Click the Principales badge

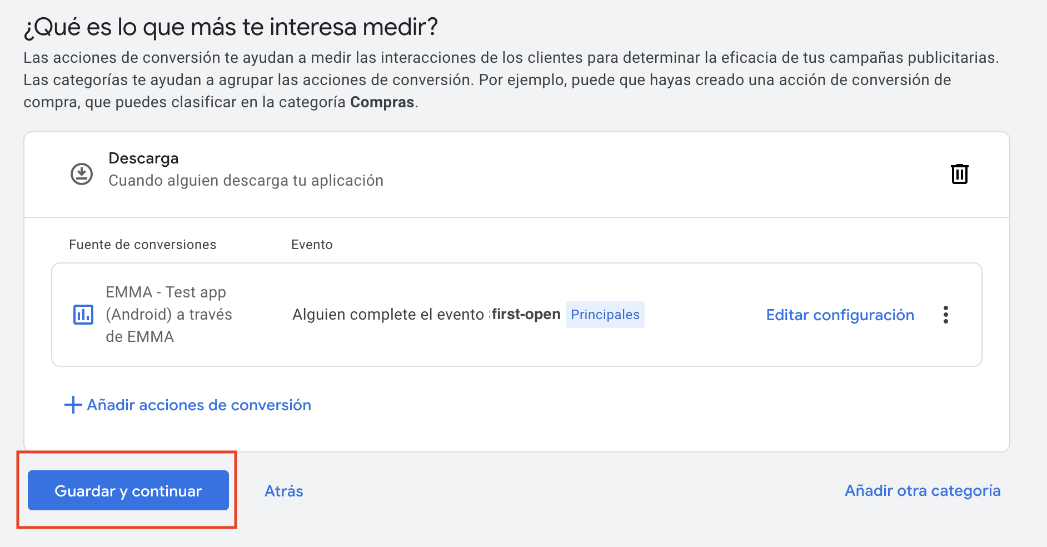click(605, 315)
